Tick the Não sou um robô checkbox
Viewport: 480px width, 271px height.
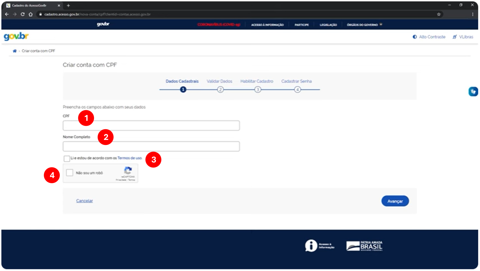(x=70, y=173)
